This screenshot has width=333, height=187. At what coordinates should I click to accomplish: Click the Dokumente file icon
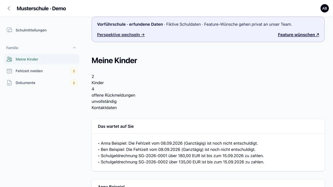coord(9,83)
